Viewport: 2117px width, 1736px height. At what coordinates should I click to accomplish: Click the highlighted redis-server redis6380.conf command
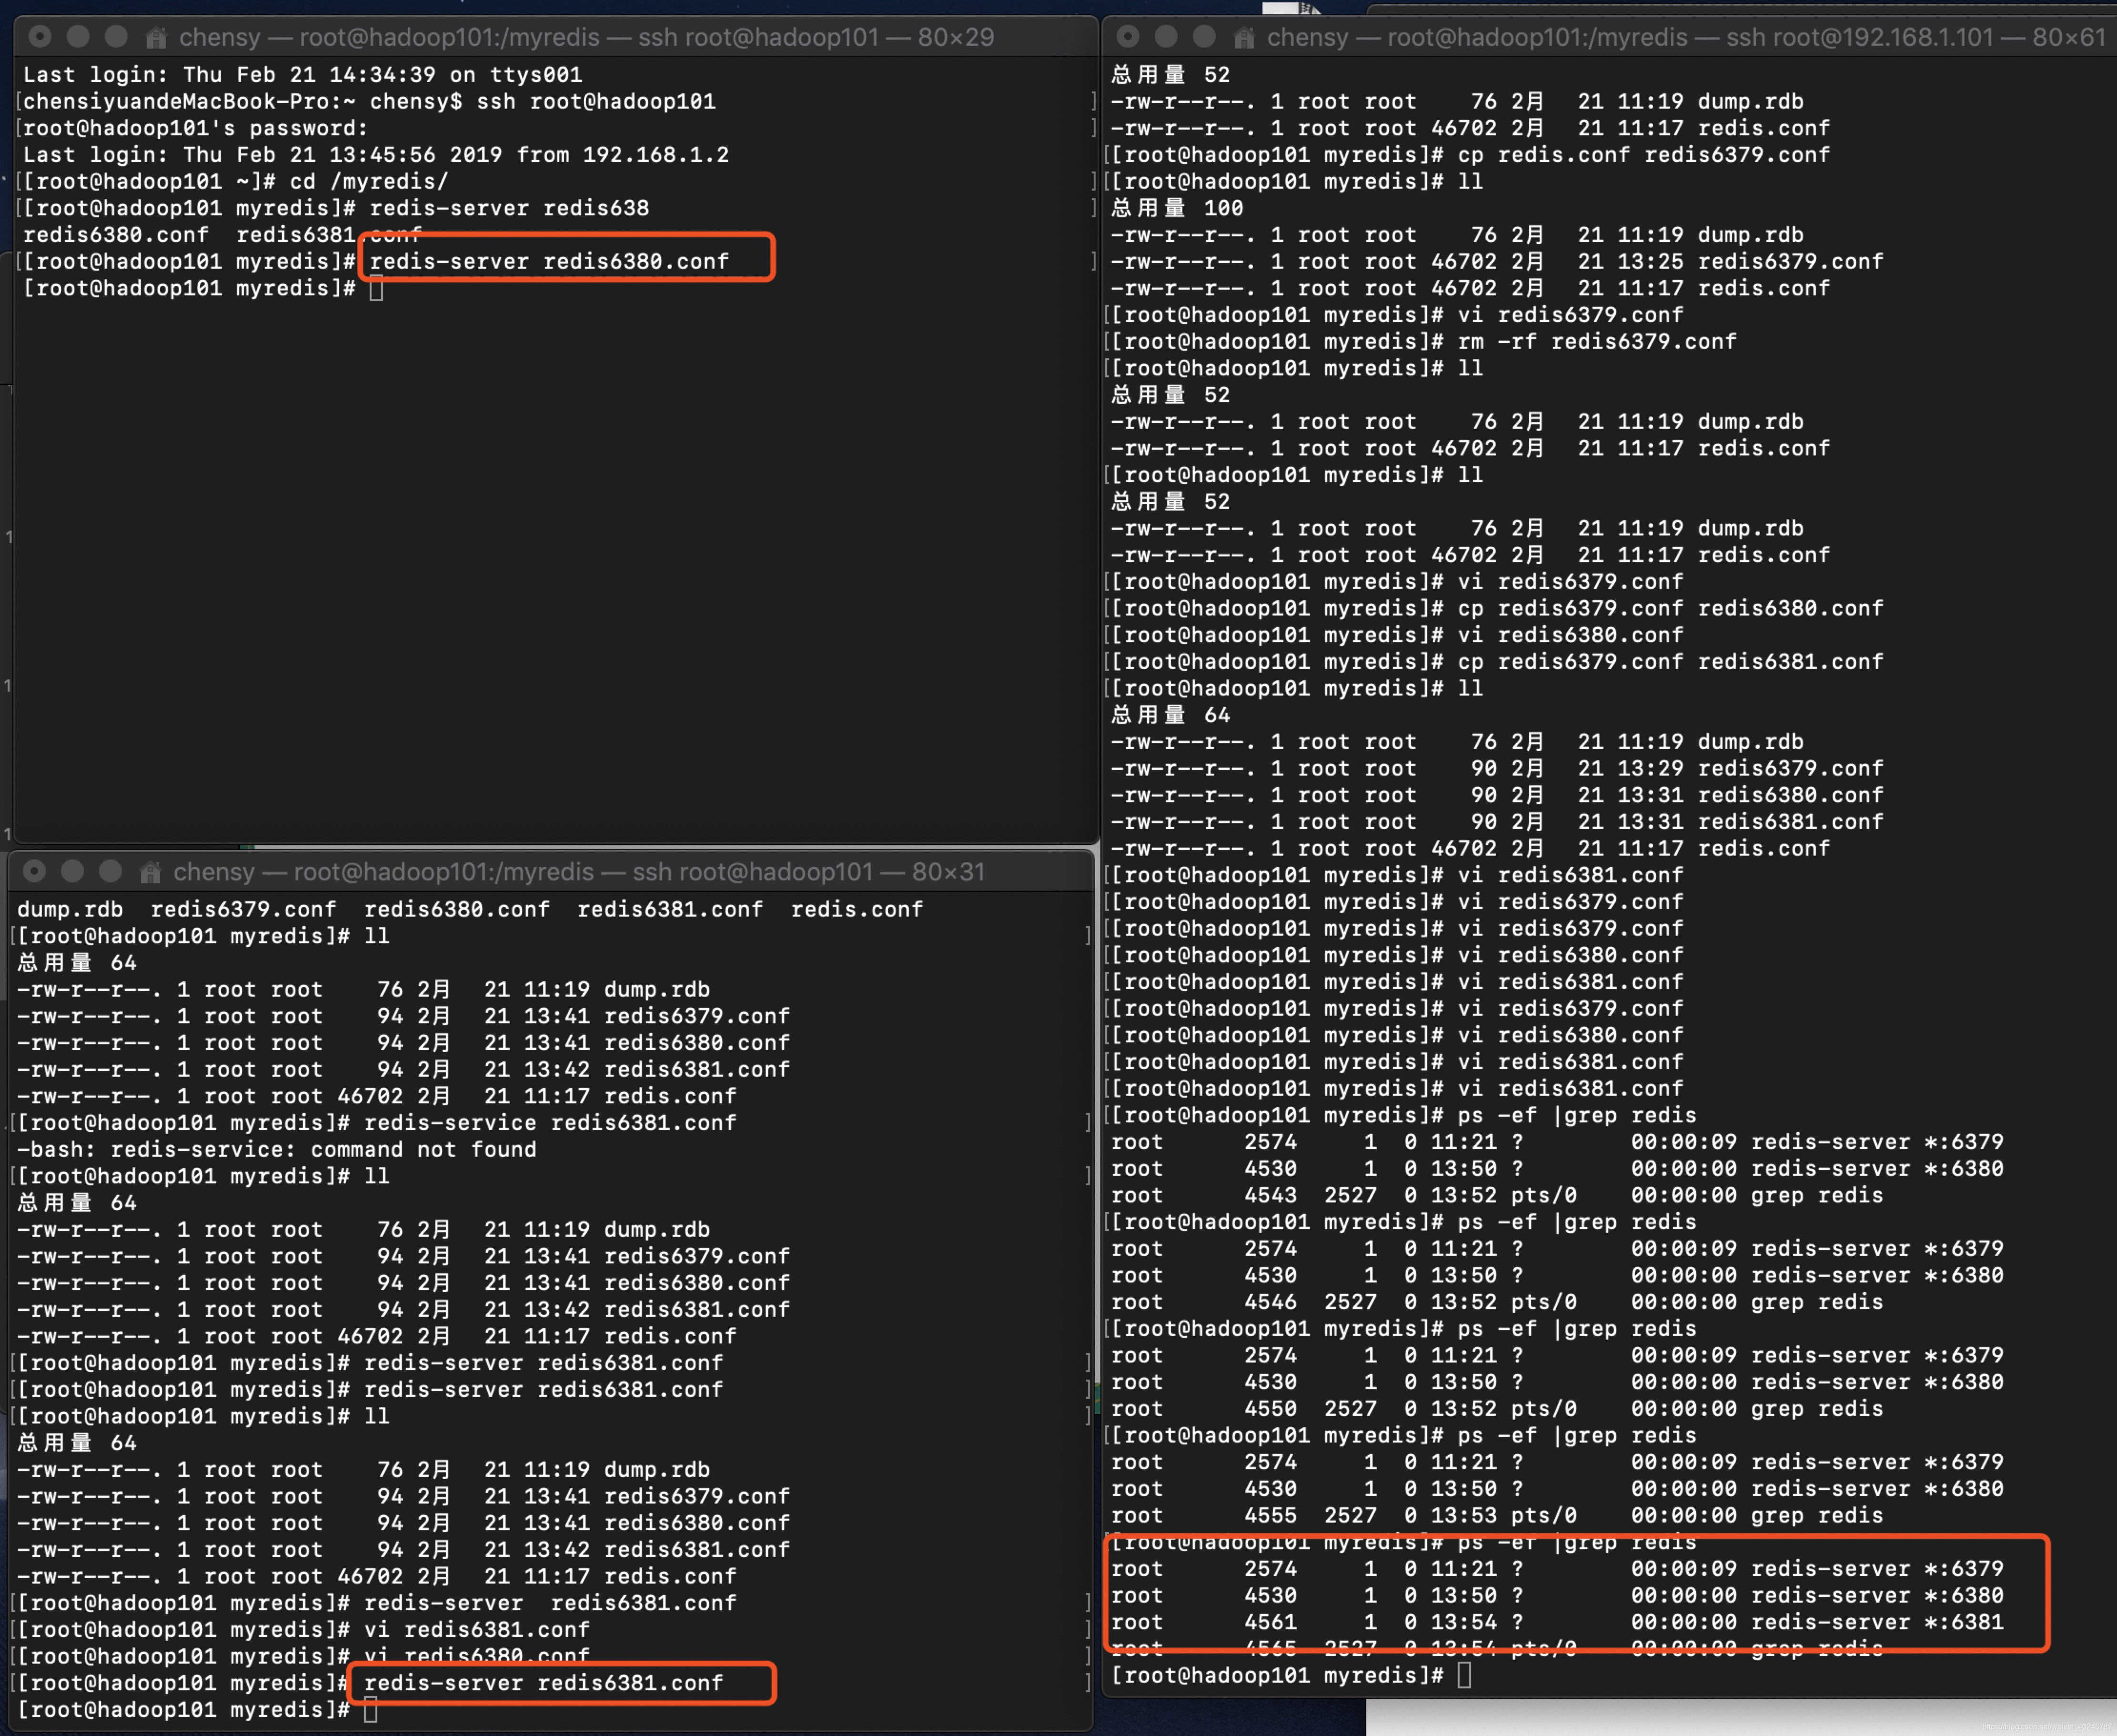(x=549, y=262)
